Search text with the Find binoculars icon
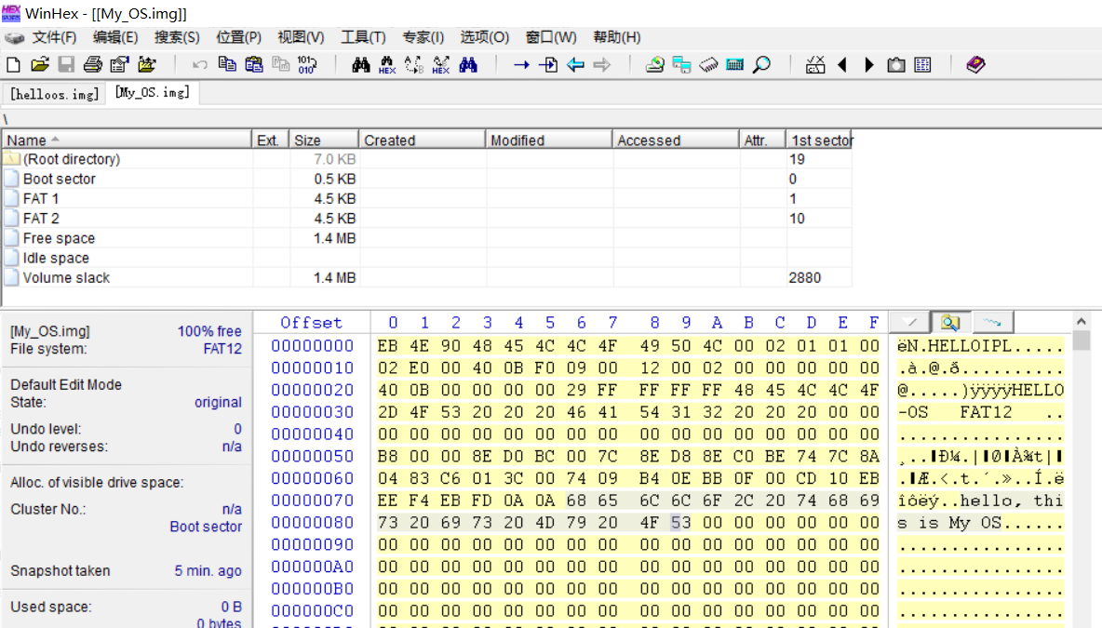Viewport: 1102px width, 628px height. point(360,64)
